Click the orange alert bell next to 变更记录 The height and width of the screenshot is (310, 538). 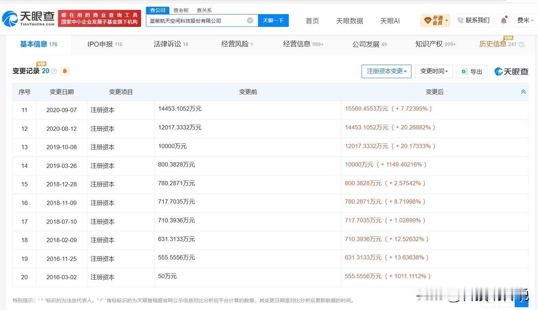(65, 71)
